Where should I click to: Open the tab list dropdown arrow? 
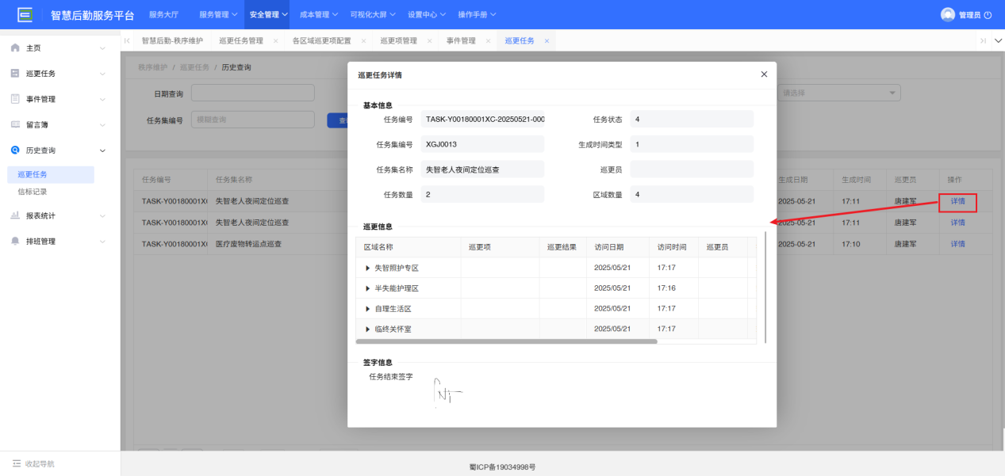998,40
